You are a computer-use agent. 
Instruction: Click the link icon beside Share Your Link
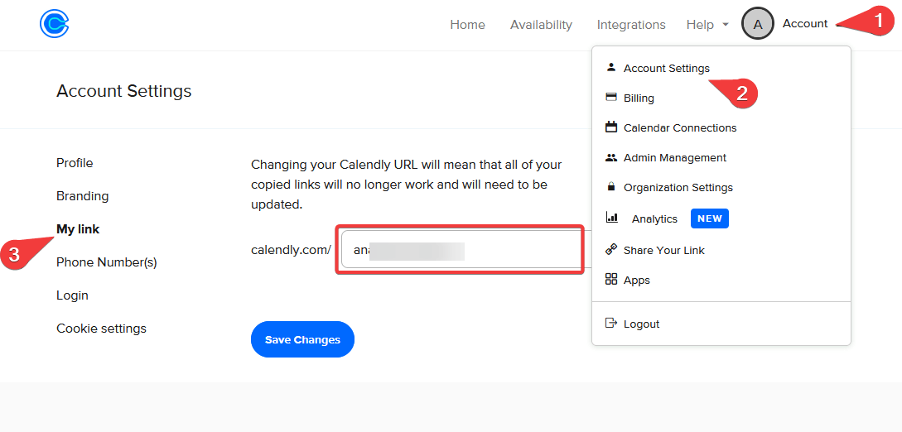611,249
